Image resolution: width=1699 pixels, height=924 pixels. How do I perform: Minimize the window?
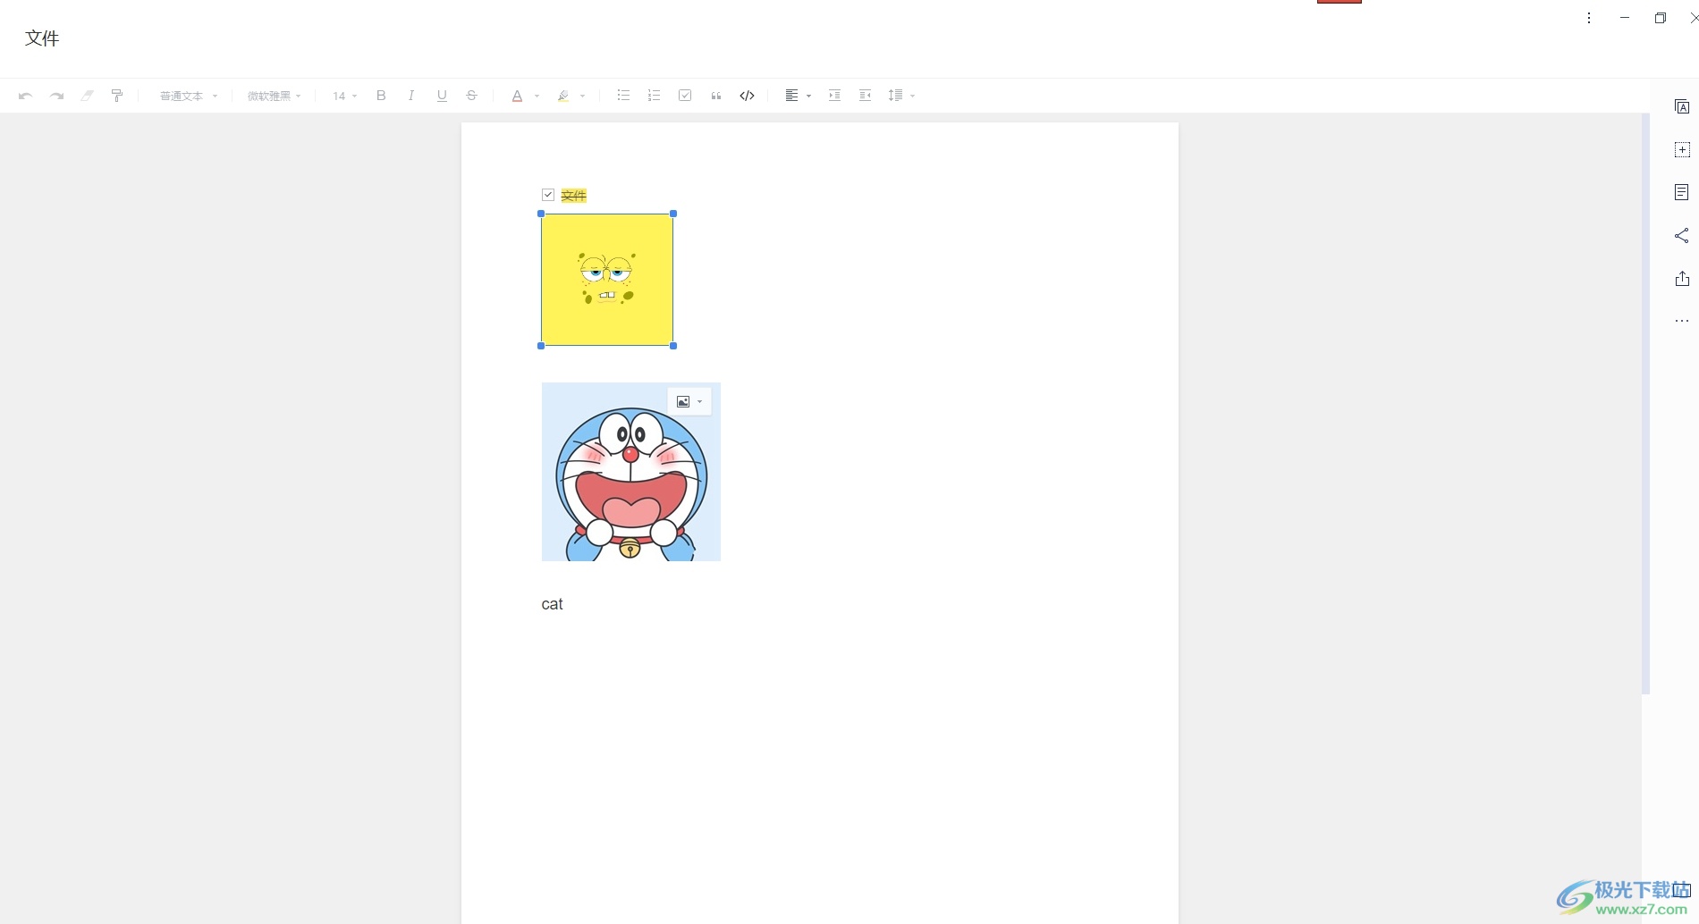pyautogui.click(x=1625, y=18)
